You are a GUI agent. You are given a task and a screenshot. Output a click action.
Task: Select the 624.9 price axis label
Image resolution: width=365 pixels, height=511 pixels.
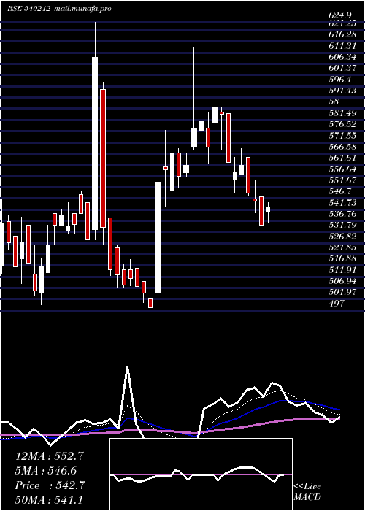340,15
